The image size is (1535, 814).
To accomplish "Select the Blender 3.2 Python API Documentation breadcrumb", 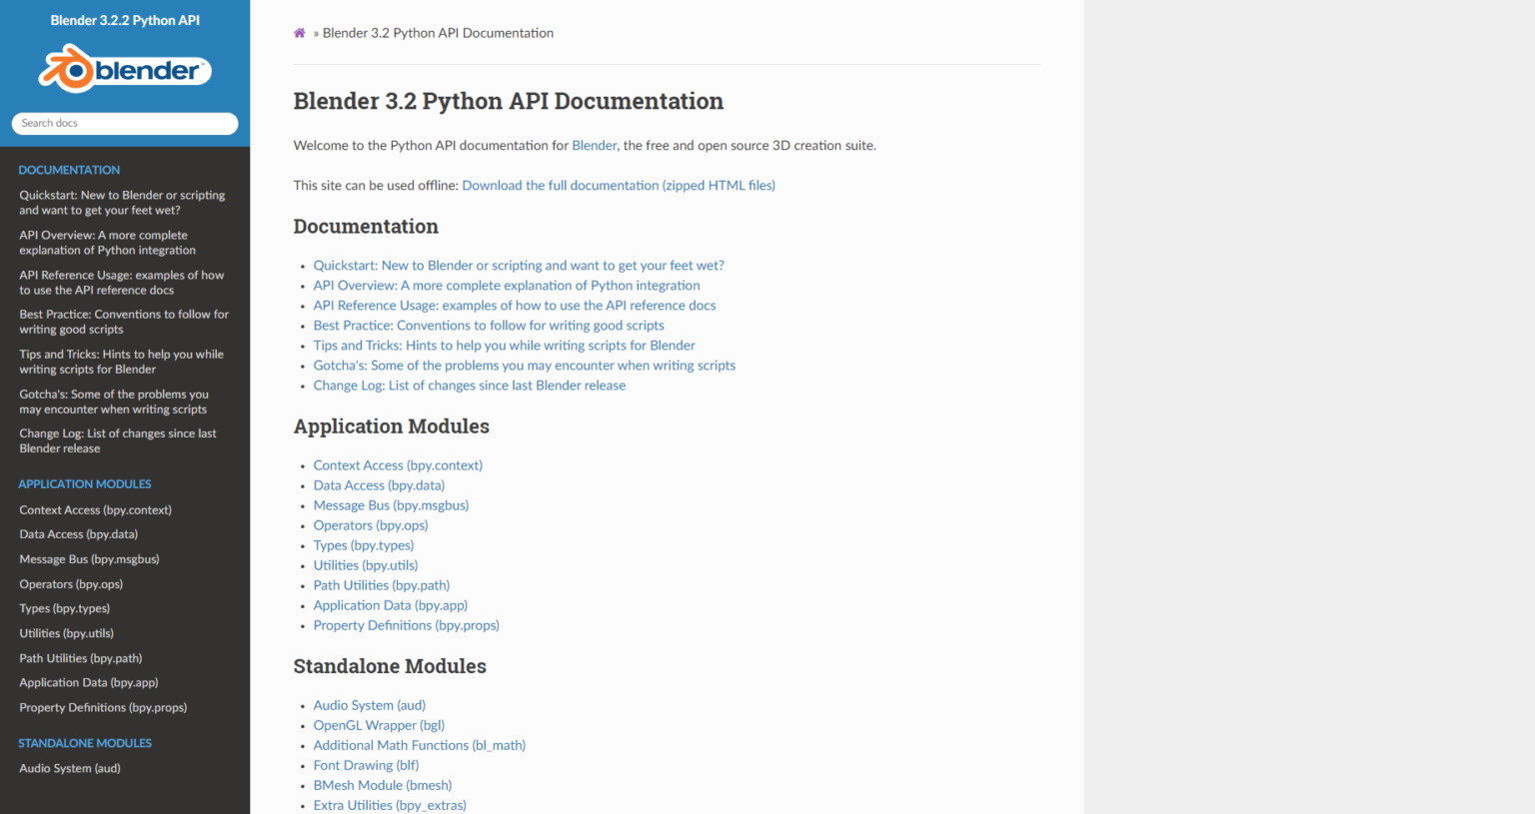I will click(438, 33).
